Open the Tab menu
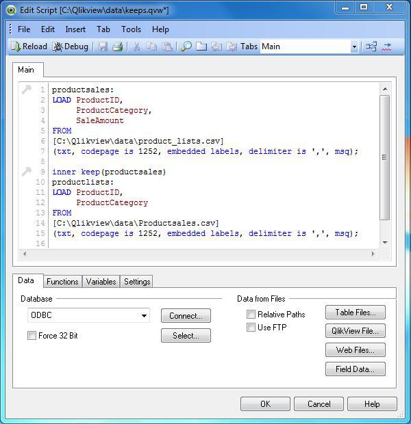This screenshot has height=424, width=411. (x=103, y=29)
